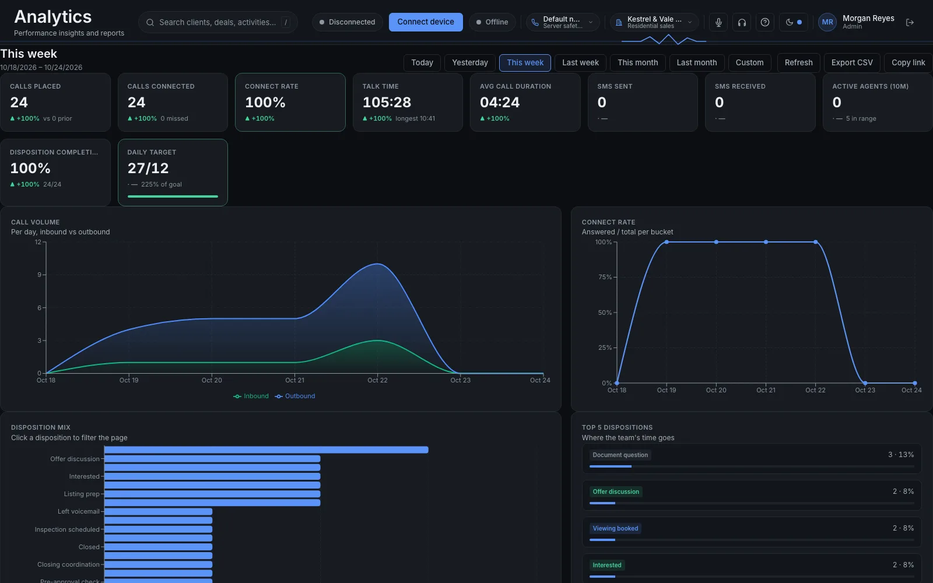This screenshot has height=583, width=933.
Task: Click the Disconnected status pill
Action: click(x=348, y=22)
